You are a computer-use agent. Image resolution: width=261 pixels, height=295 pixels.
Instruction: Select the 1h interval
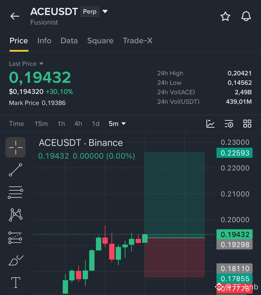point(61,124)
